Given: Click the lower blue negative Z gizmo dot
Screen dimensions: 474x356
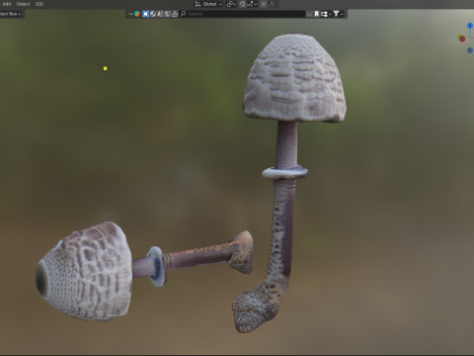Looking at the screenshot, I should (470, 50).
